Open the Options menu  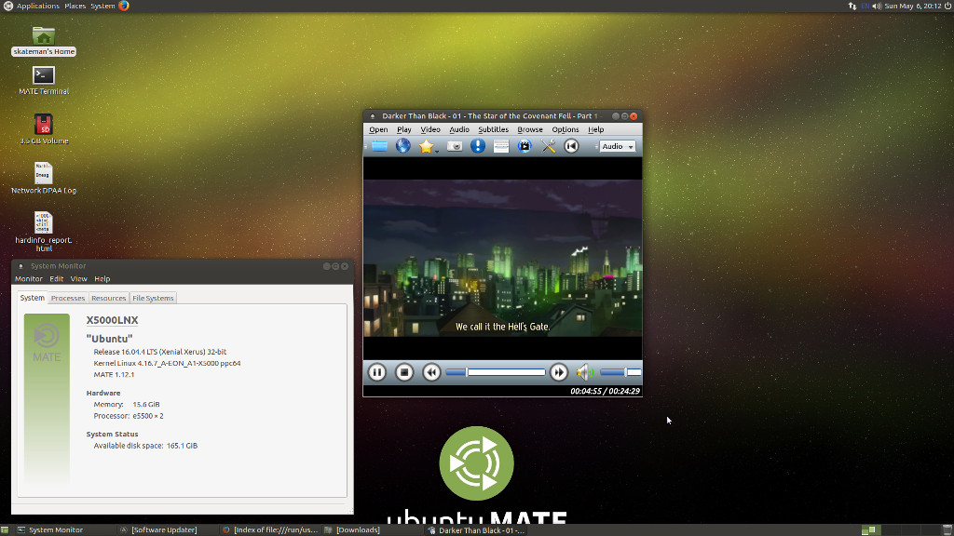[x=566, y=129]
